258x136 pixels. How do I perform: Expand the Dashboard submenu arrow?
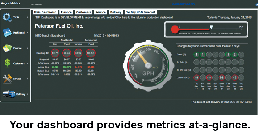(x=28, y=33)
